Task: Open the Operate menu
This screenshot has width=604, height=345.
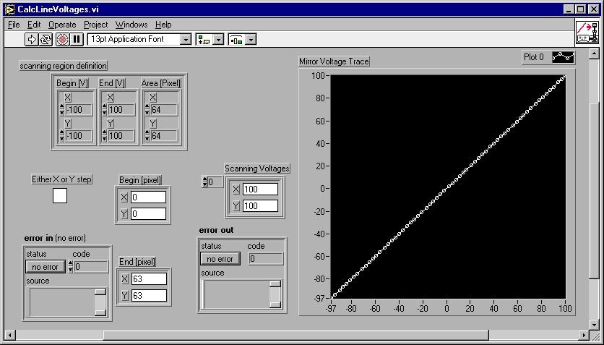Action: [x=62, y=25]
